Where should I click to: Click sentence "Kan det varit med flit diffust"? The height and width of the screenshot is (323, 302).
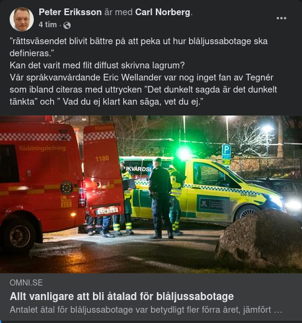(x=97, y=65)
